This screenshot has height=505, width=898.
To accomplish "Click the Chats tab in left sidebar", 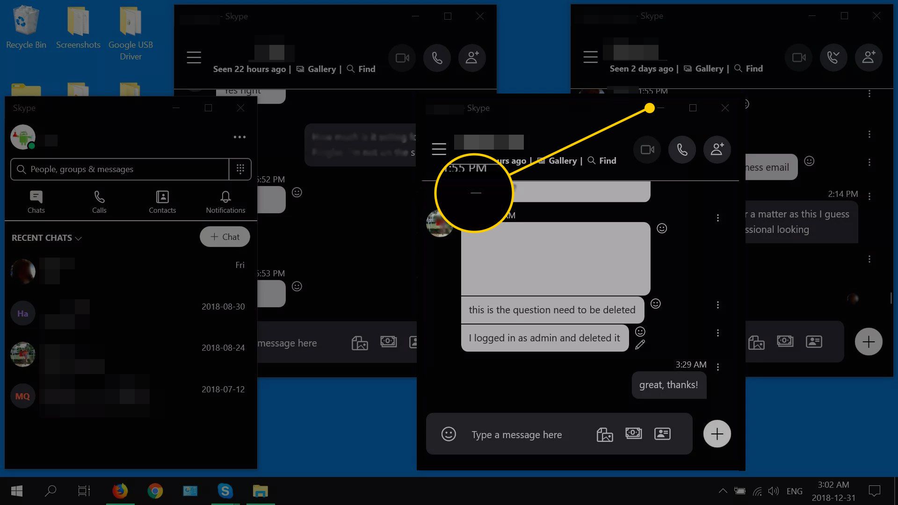I will pyautogui.click(x=36, y=202).
